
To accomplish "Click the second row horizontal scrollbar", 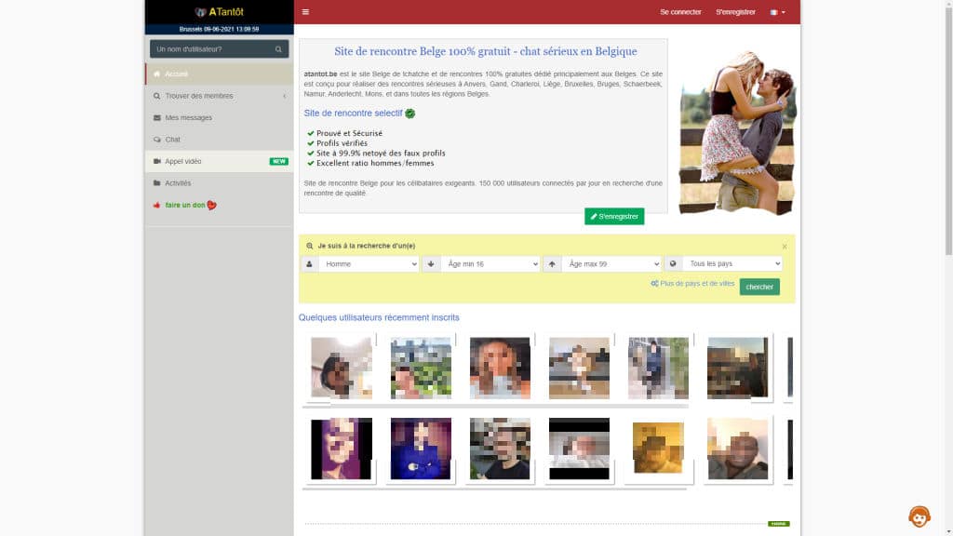I will click(x=494, y=489).
